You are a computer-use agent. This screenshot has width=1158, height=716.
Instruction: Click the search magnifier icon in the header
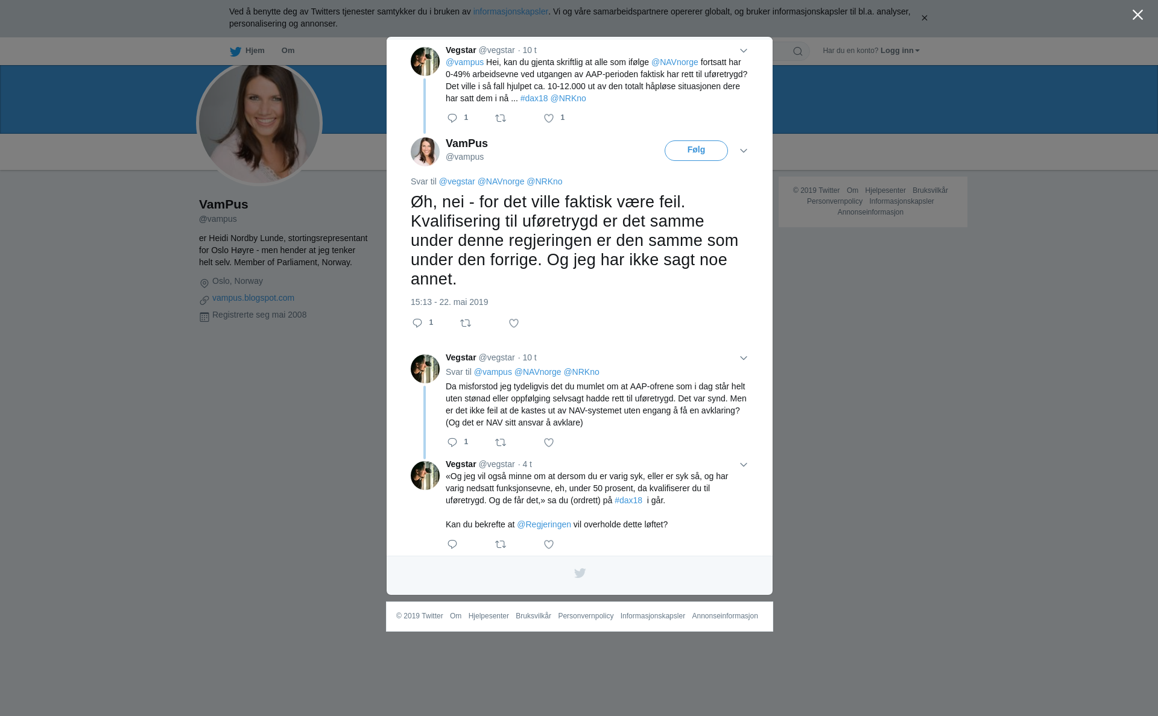797,52
